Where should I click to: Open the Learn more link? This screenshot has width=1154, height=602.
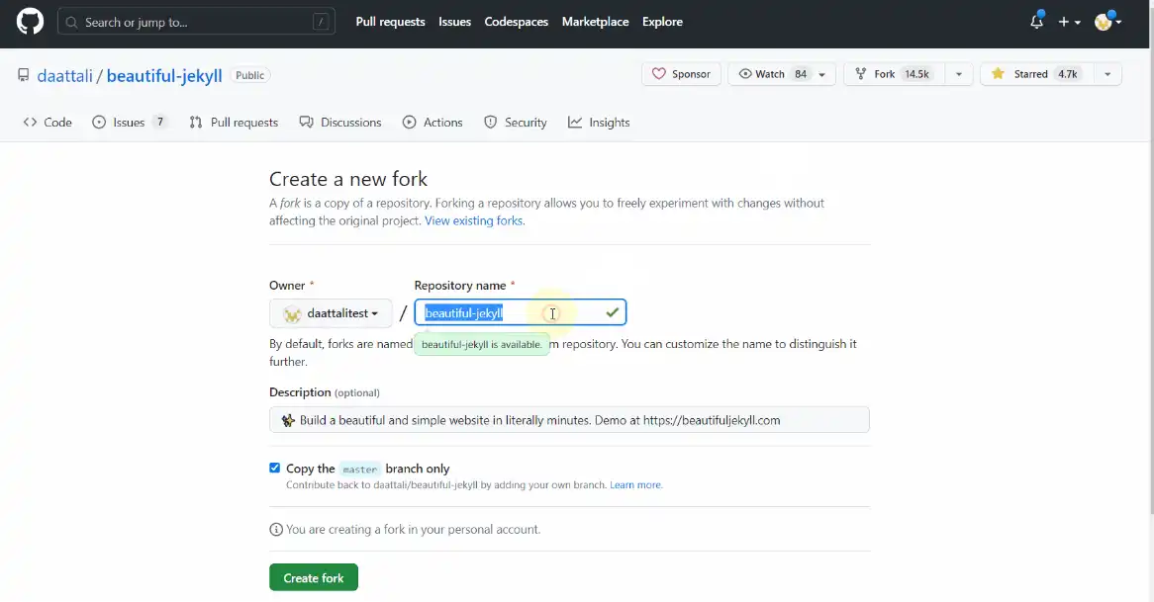(635, 485)
